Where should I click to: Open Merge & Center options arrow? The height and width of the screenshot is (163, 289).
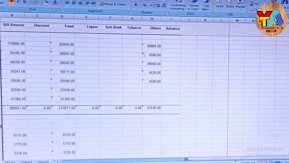(128, 5)
